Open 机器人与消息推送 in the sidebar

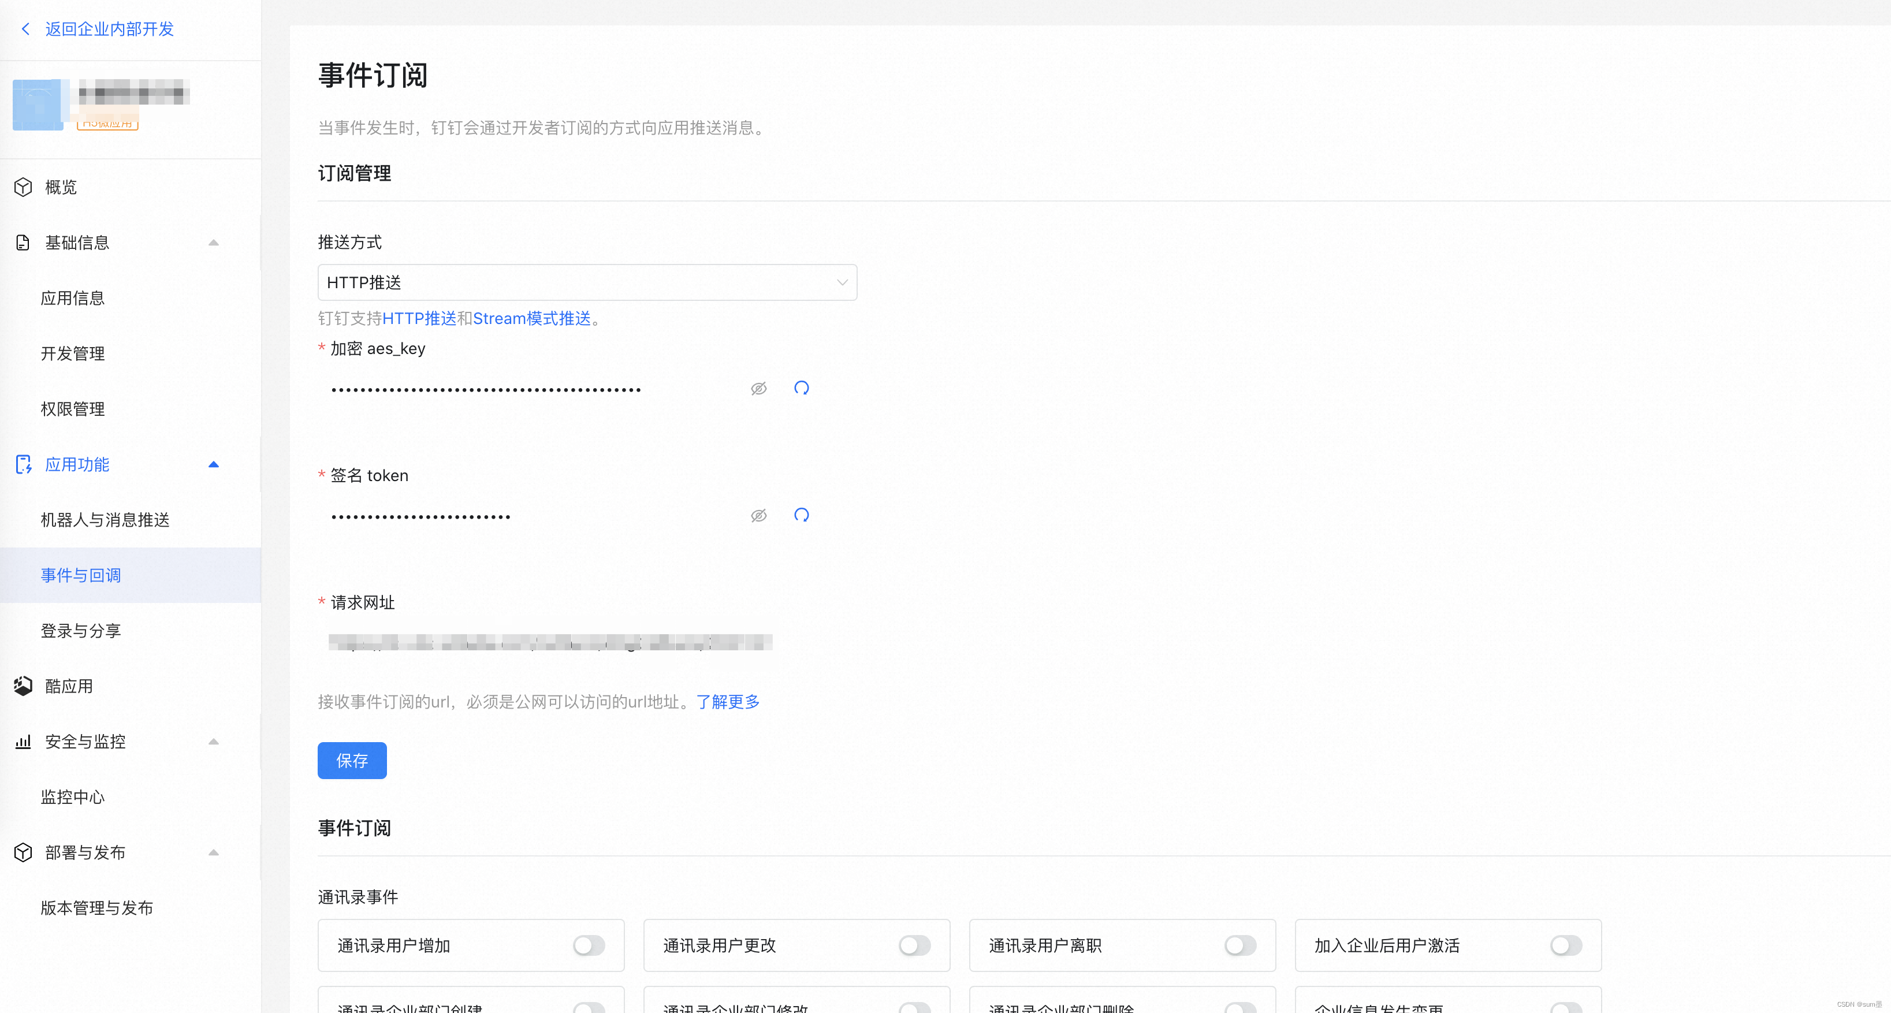point(105,520)
